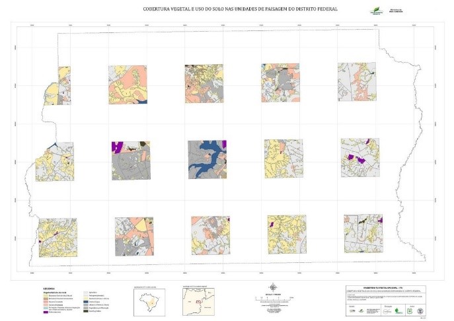The image size is (454, 321).
Task: Click the purple swatch in the legend
Action: coord(46,312)
